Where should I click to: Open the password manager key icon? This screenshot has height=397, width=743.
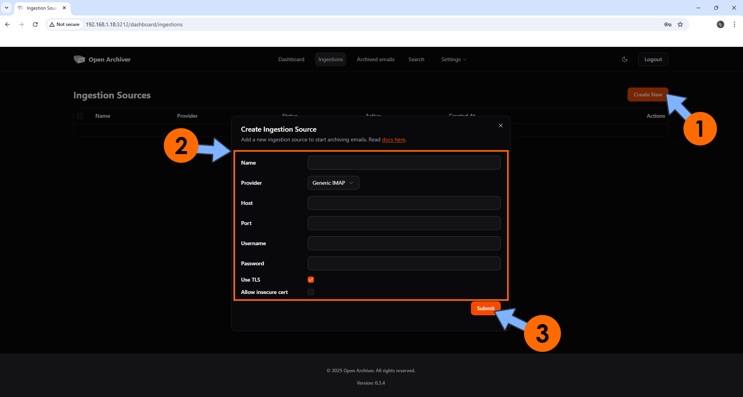pos(667,24)
